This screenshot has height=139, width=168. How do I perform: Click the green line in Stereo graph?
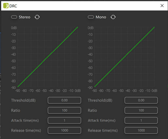[48, 57]
